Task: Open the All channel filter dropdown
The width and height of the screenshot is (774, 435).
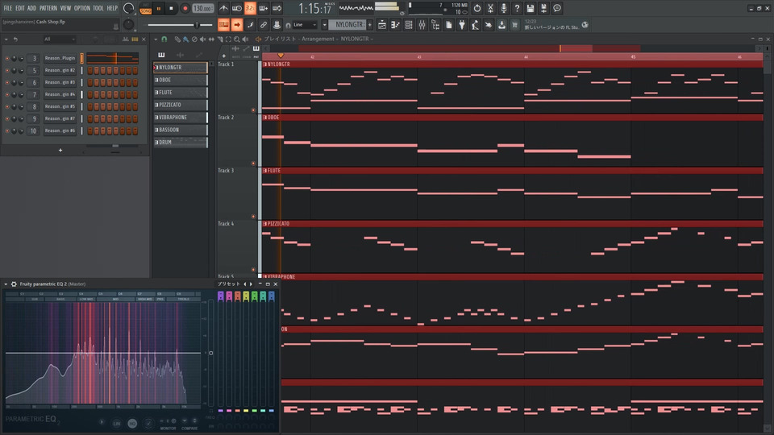Action: [58, 39]
